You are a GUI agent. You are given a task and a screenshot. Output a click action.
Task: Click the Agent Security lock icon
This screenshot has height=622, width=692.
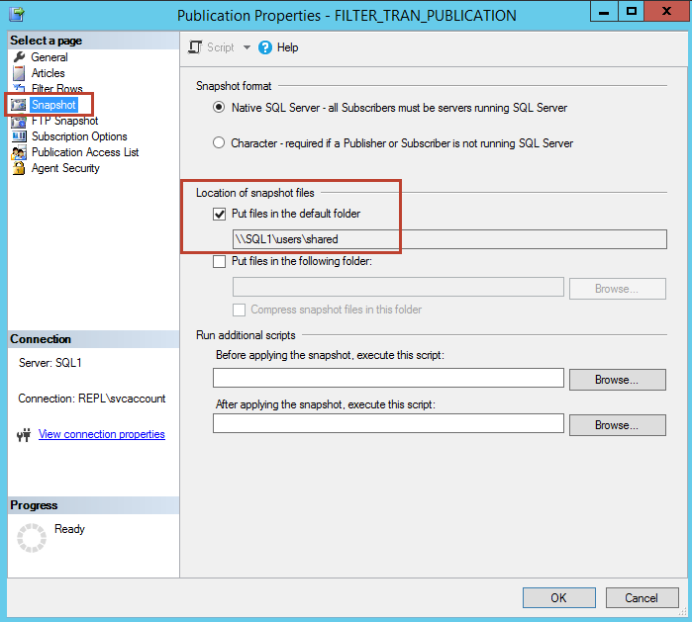pos(19,168)
